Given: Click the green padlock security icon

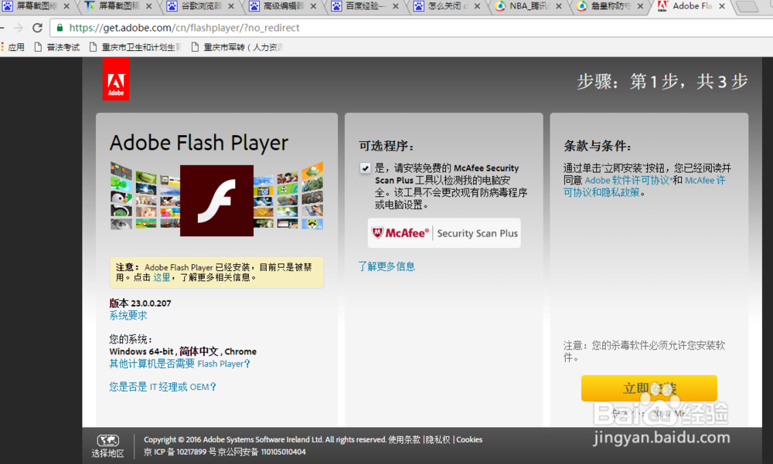Looking at the screenshot, I should pos(60,28).
